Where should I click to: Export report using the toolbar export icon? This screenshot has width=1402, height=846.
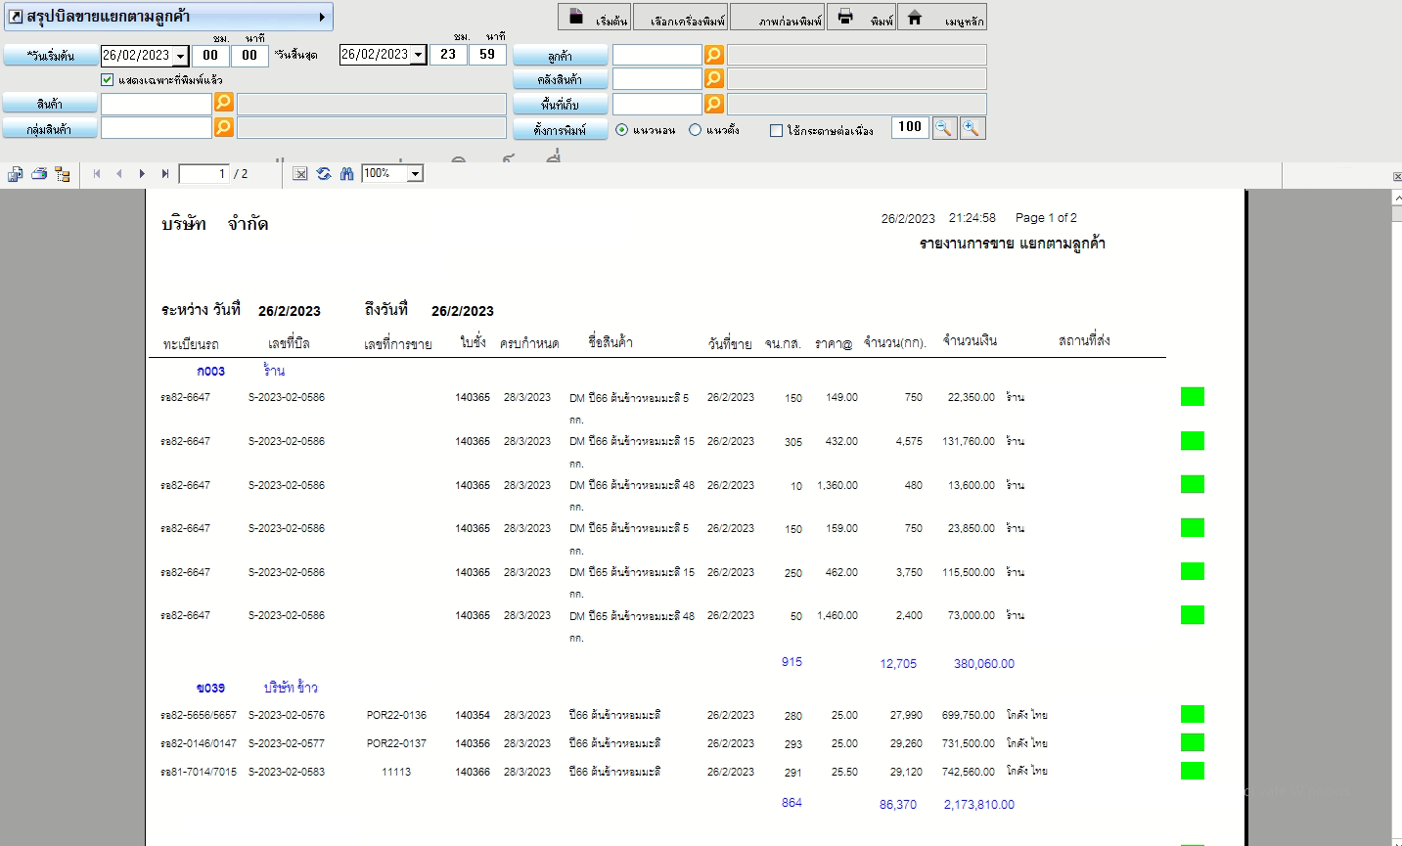[x=15, y=174]
